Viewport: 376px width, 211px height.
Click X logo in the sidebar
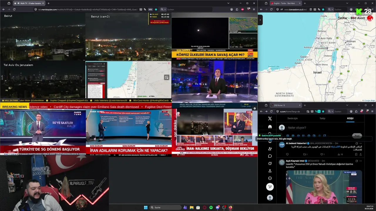pos(270,119)
